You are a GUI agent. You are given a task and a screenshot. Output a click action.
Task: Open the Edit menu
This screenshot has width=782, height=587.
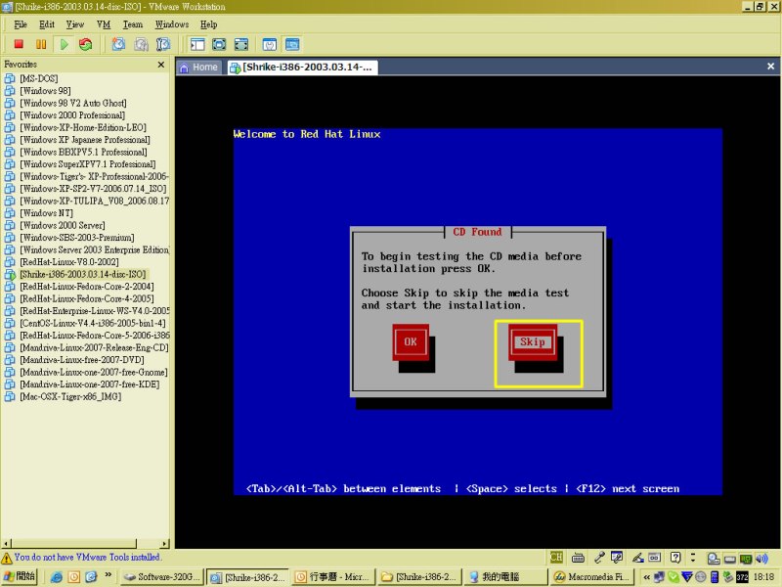(47, 24)
